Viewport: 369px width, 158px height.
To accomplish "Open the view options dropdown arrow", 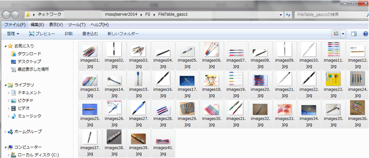I will (x=343, y=34).
